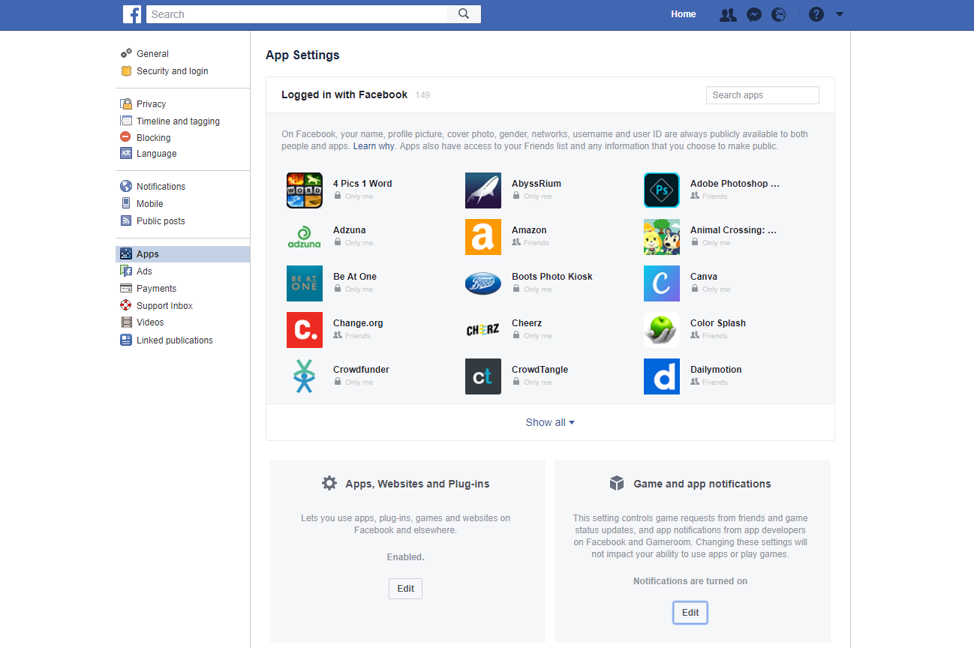Open the account menu dropdown arrow
The image size is (974, 648).
click(x=840, y=14)
